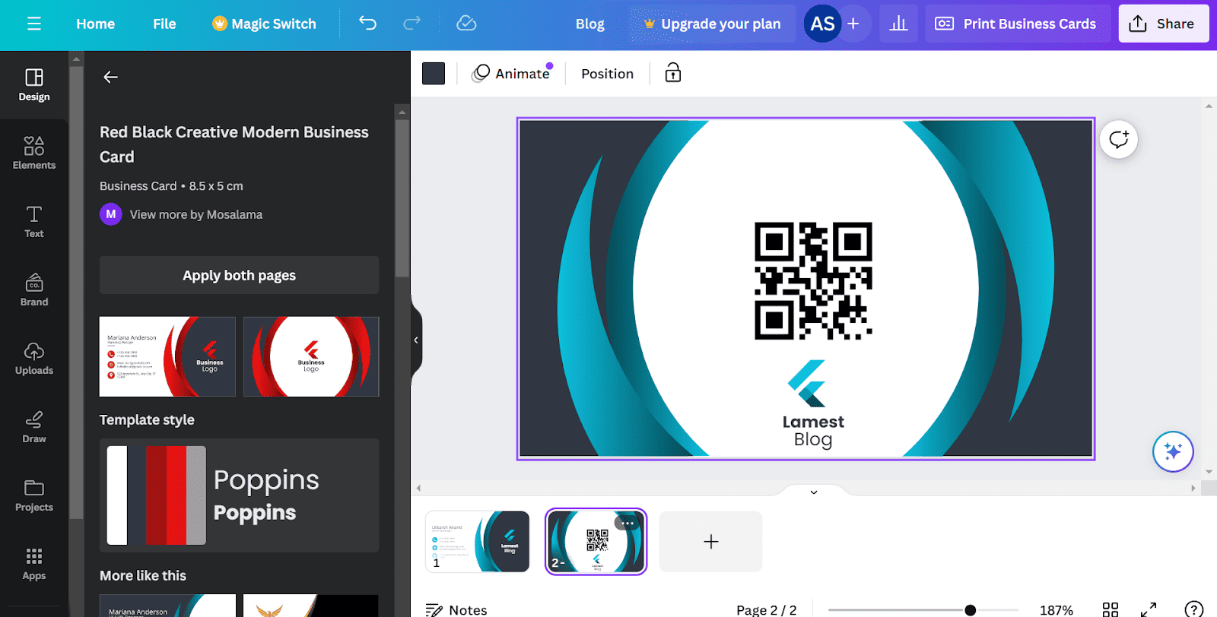
Task: Open the File menu
Action: [164, 24]
